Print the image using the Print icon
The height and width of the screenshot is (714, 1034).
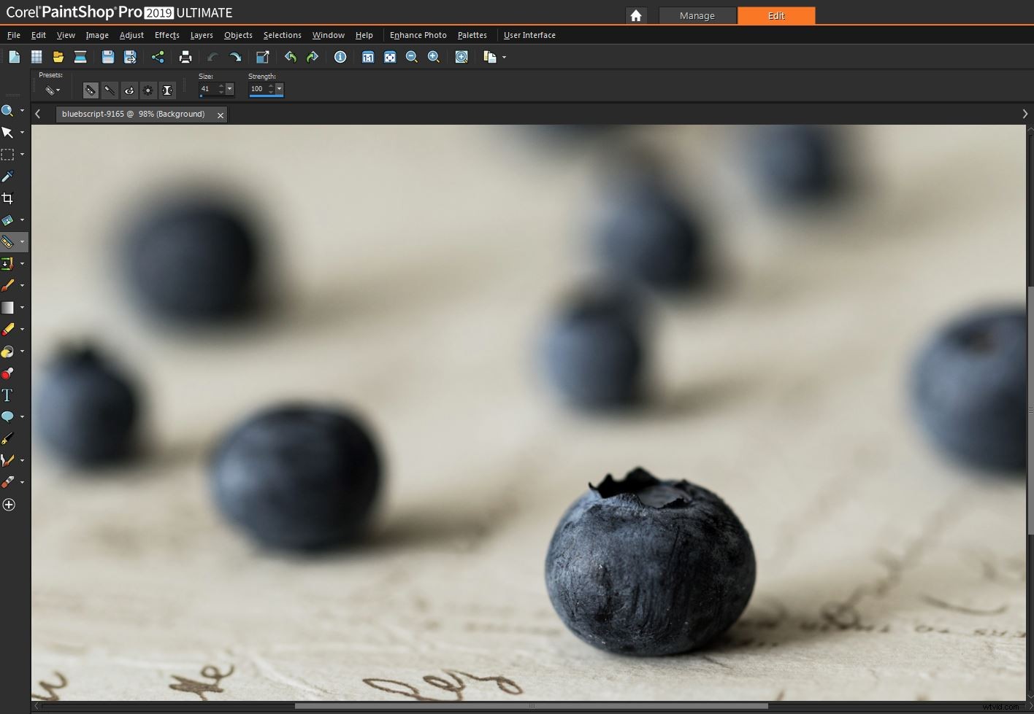tap(185, 56)
